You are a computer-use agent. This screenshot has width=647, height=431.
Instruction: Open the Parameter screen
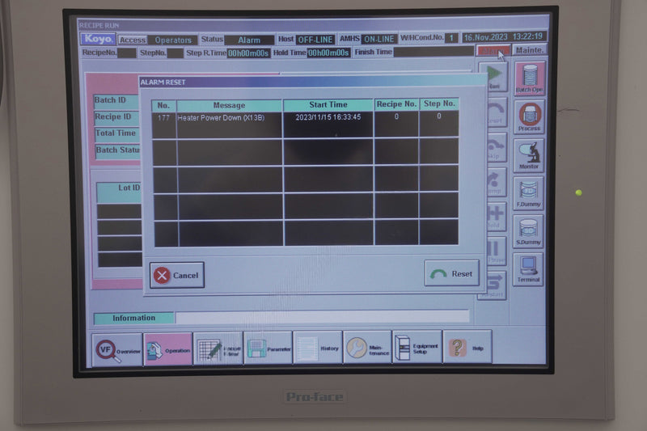click(x=268, y=349)
